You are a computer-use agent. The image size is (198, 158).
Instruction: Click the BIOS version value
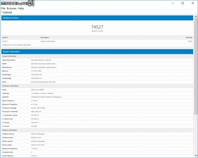[43, 82]
